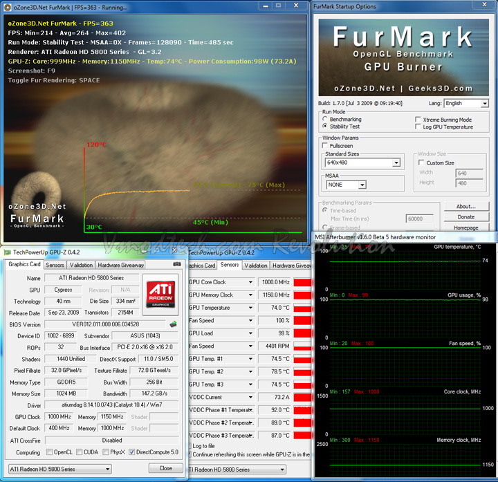Click VDDC Phase #1 Temperature graph bar
Image resolution: width=498 pixels, height=482 pixels.
click(x=302, y=410)
